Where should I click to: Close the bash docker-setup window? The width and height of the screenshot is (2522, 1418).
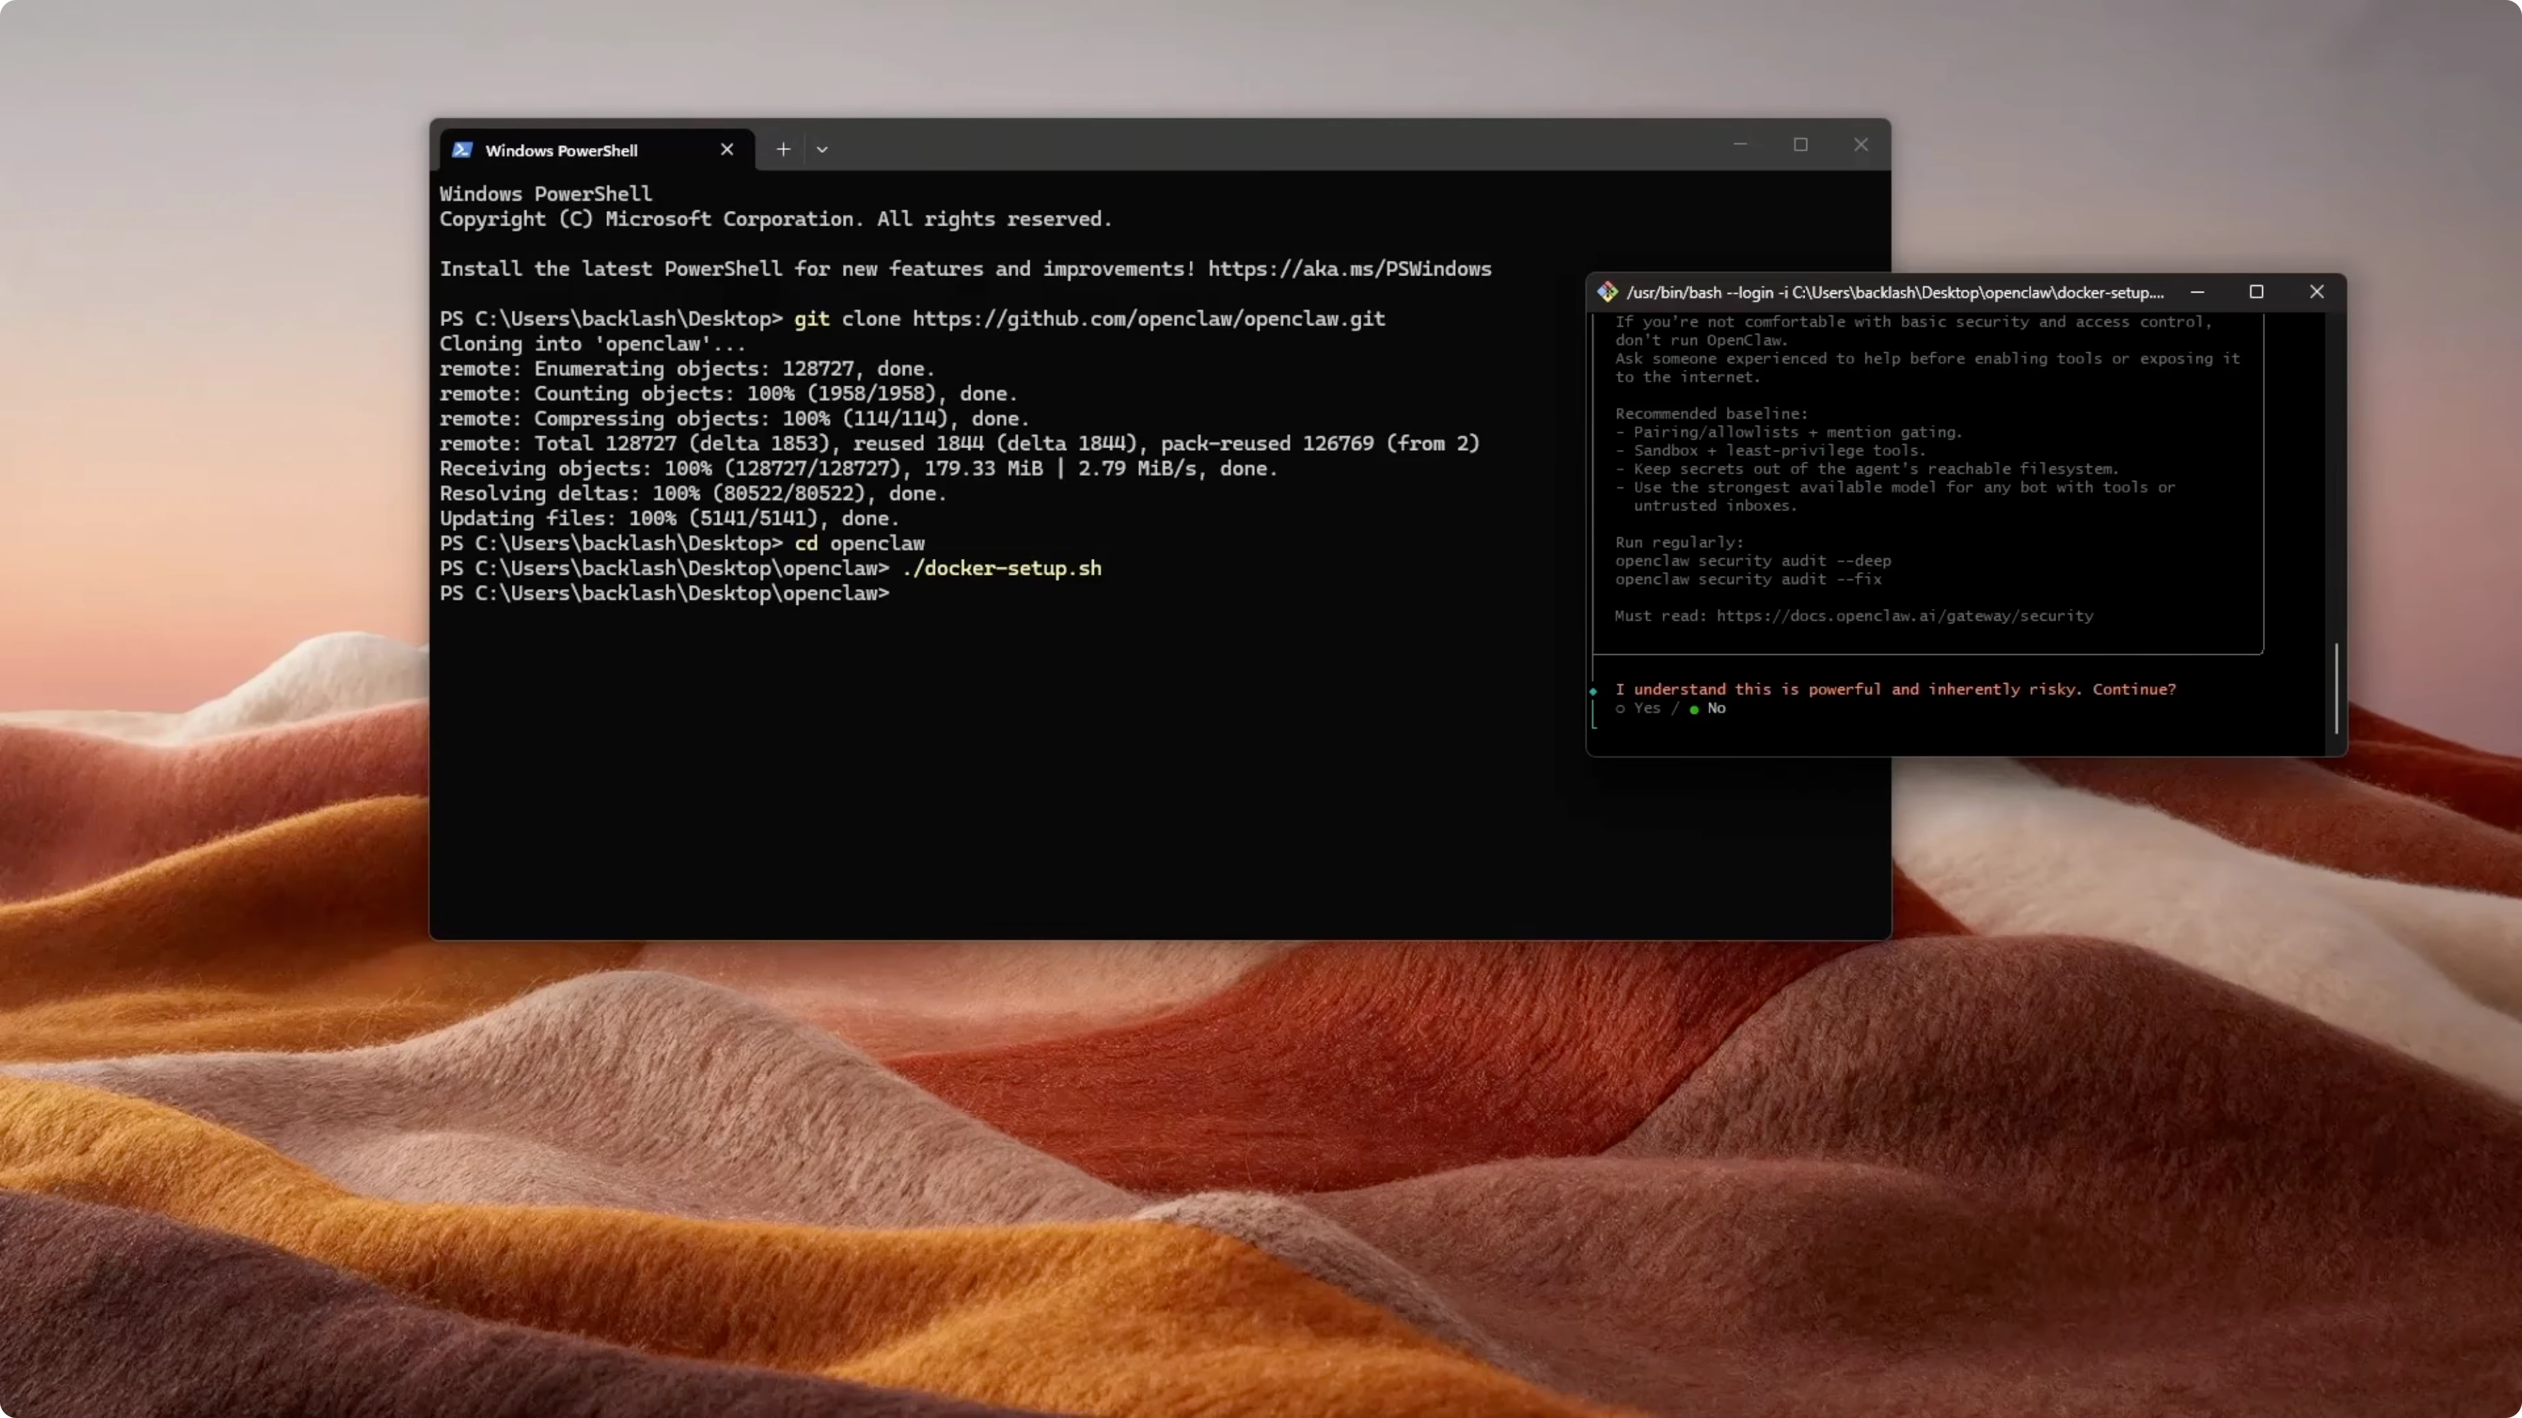click(2316, 293)
